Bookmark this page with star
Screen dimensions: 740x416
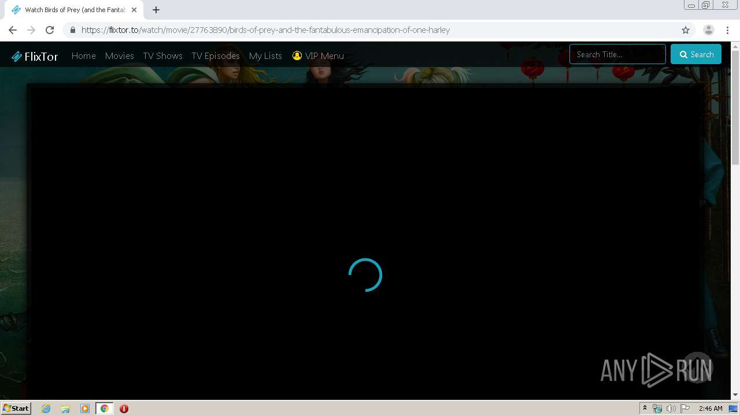[686, 30]
